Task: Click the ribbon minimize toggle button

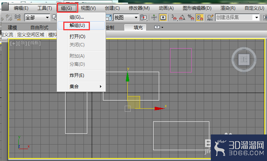Action: coord(157,27)
